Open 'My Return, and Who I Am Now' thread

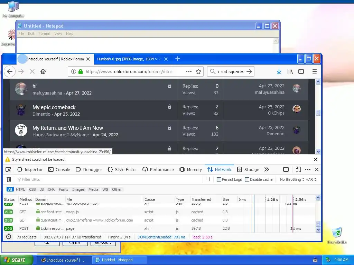tap(68, 128)
